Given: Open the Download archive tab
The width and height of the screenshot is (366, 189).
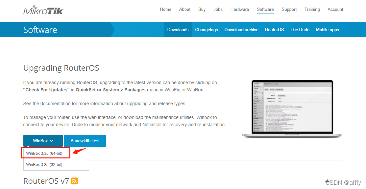Looking at the screenshot, I should pyautogui.click(x=241, y=30).
